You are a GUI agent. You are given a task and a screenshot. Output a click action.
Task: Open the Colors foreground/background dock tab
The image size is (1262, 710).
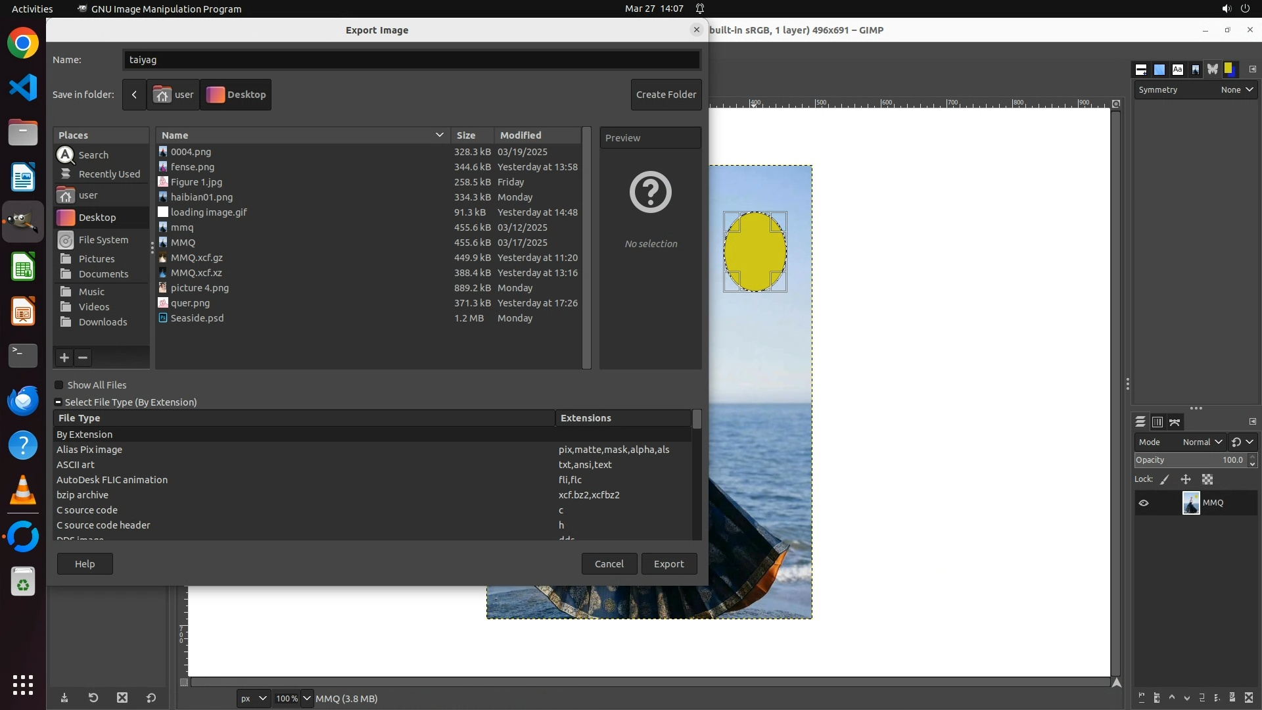pos(1229,69)
